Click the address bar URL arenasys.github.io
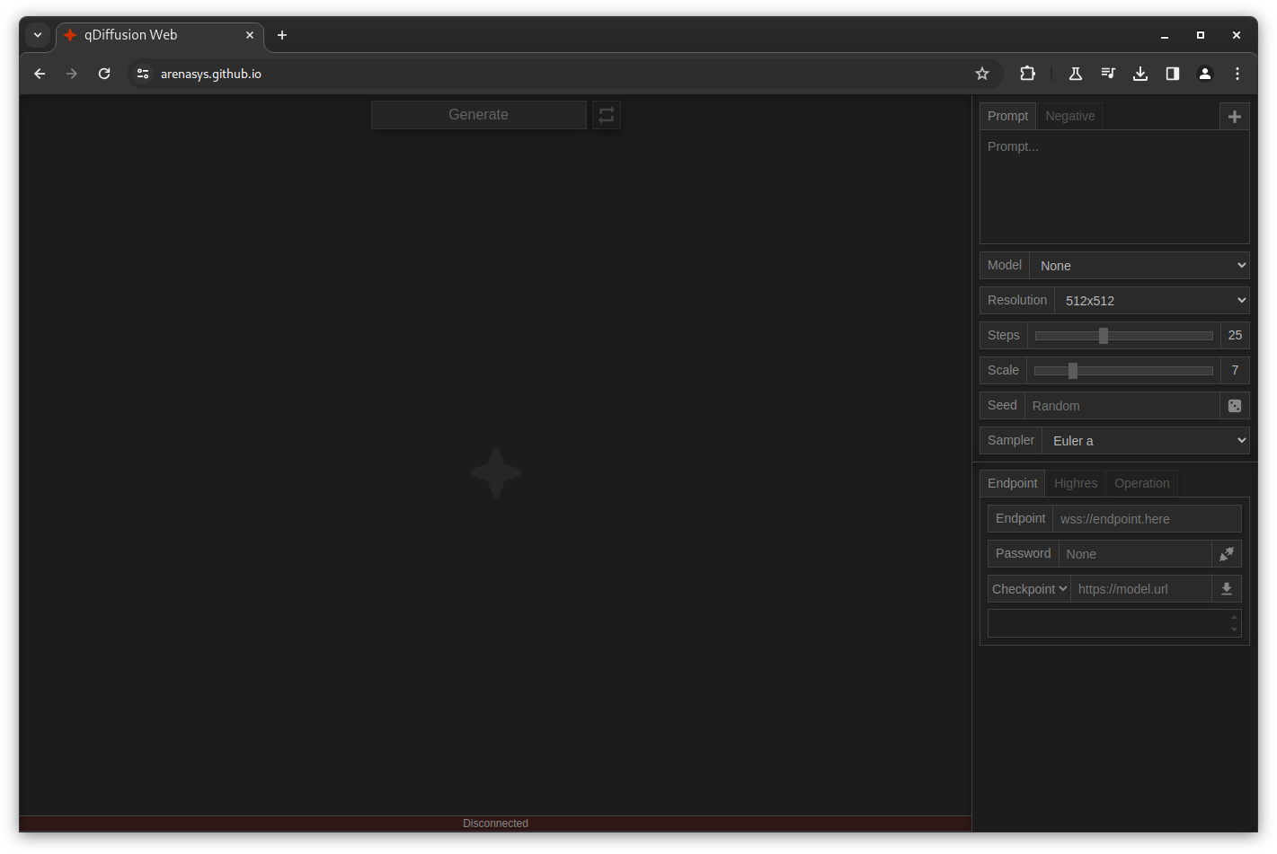 (211, 74)
